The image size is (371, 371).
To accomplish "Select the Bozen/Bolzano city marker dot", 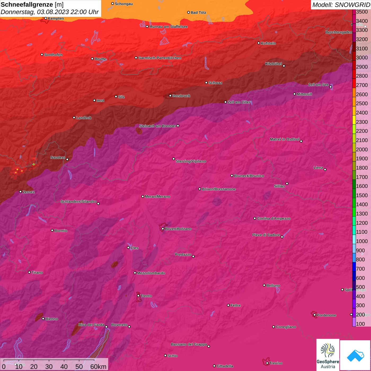I will 163,229.
